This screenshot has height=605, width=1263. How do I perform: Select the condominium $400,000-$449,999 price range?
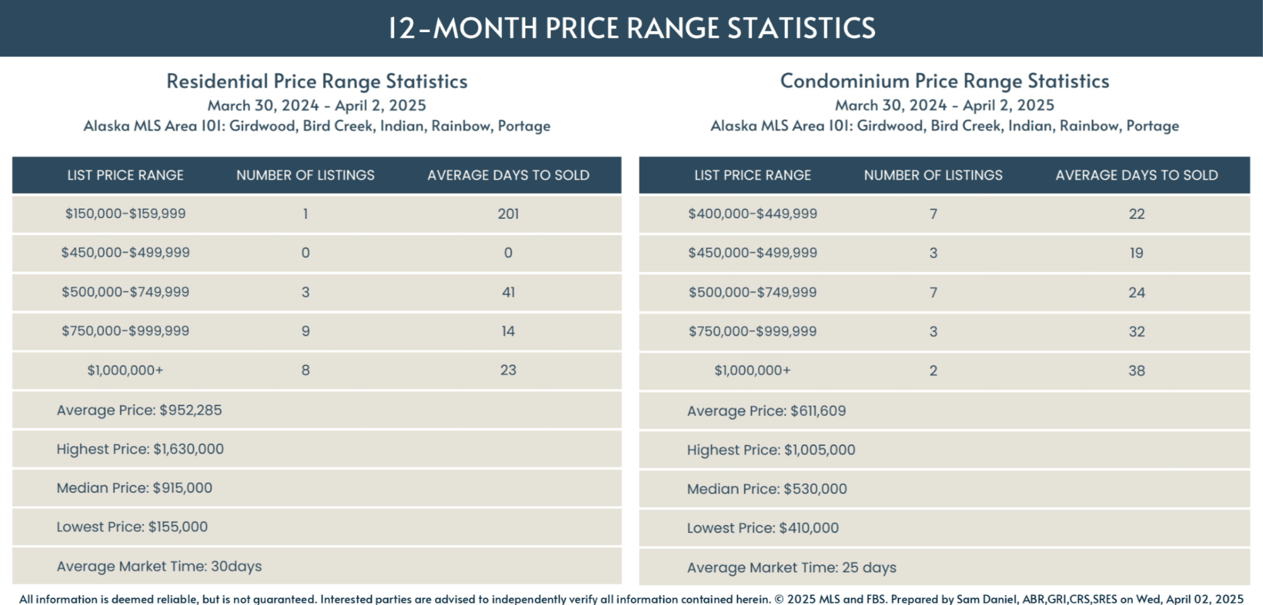752,214
